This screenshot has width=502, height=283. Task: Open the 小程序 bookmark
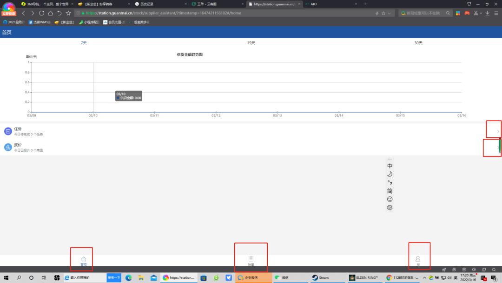click(89, 22)
